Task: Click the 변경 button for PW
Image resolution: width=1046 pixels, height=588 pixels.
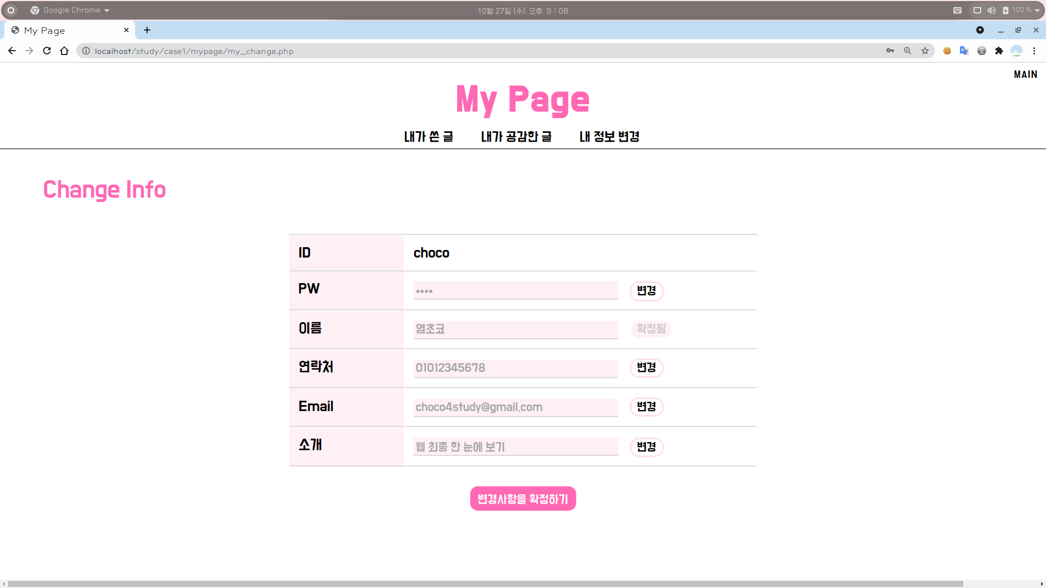Action: point(646,291)
